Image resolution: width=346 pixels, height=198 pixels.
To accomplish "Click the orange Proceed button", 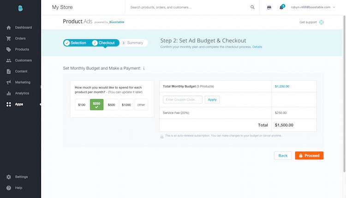I will [309, 156].
